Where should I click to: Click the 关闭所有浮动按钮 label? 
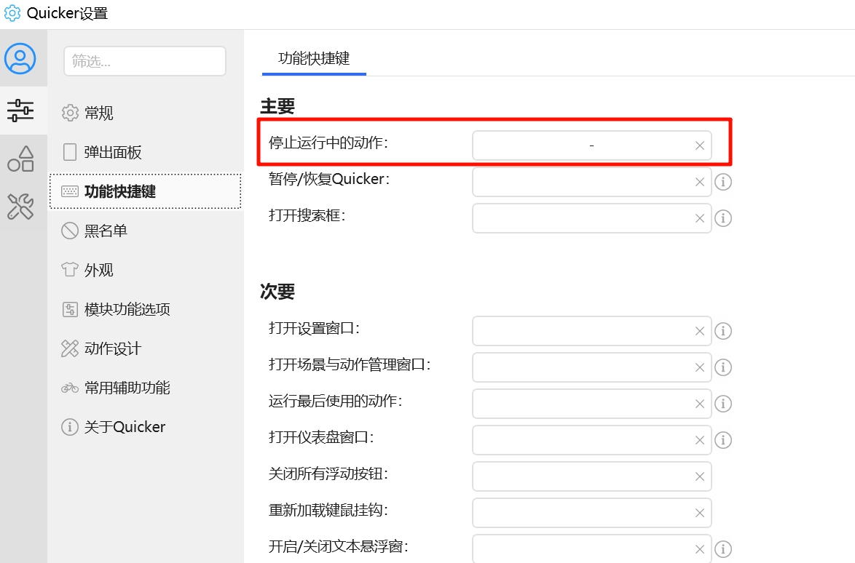328,474
